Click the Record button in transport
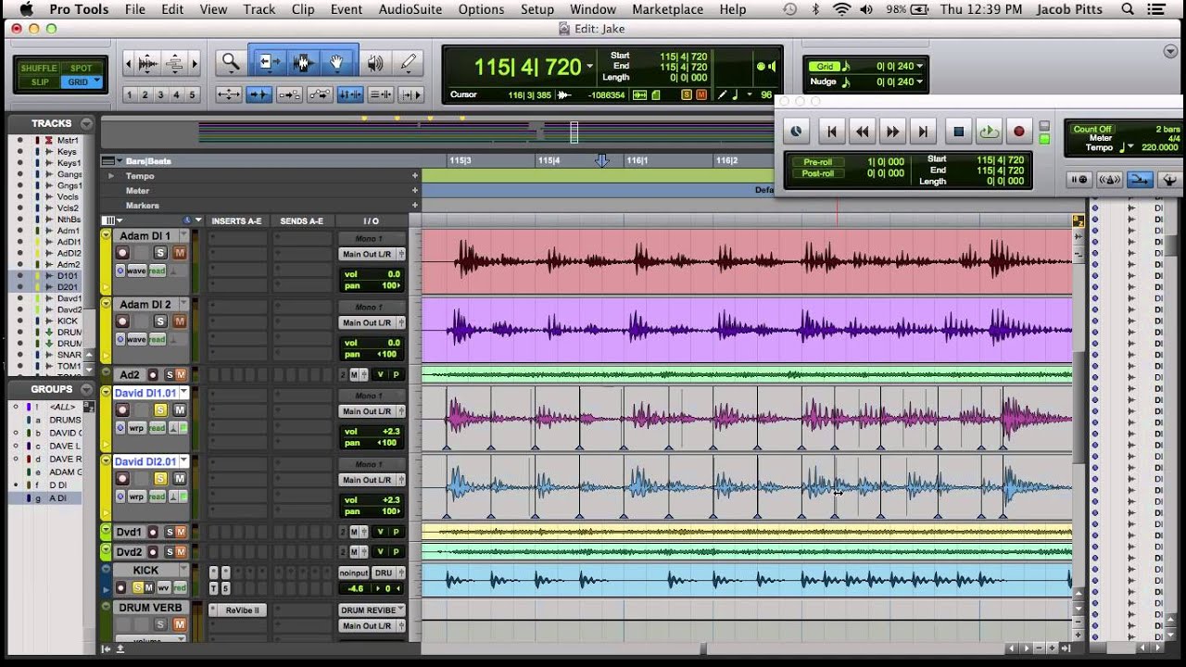This screenshot has height=667, width=1186. point(1019,132)
